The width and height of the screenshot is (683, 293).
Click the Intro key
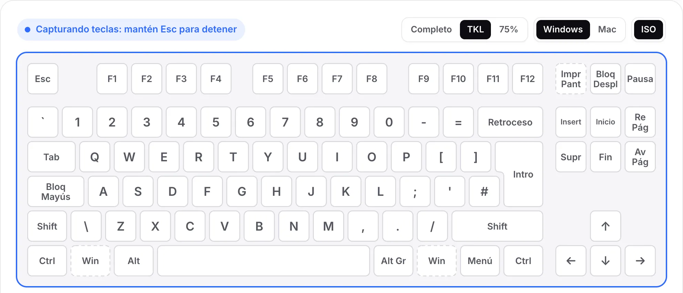(x=523, y=174)
